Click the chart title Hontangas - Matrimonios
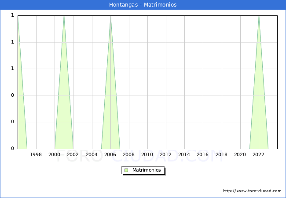 [143, 5]
